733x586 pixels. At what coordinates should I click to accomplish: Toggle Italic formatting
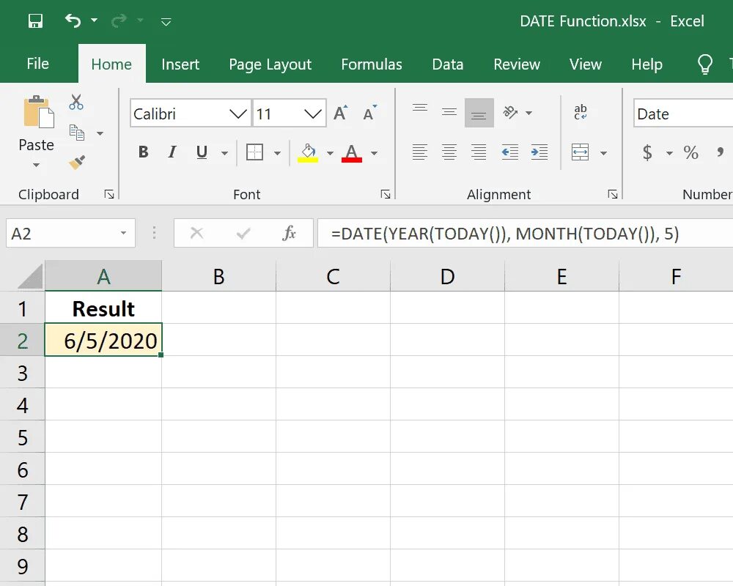click(x=172, y=152)
